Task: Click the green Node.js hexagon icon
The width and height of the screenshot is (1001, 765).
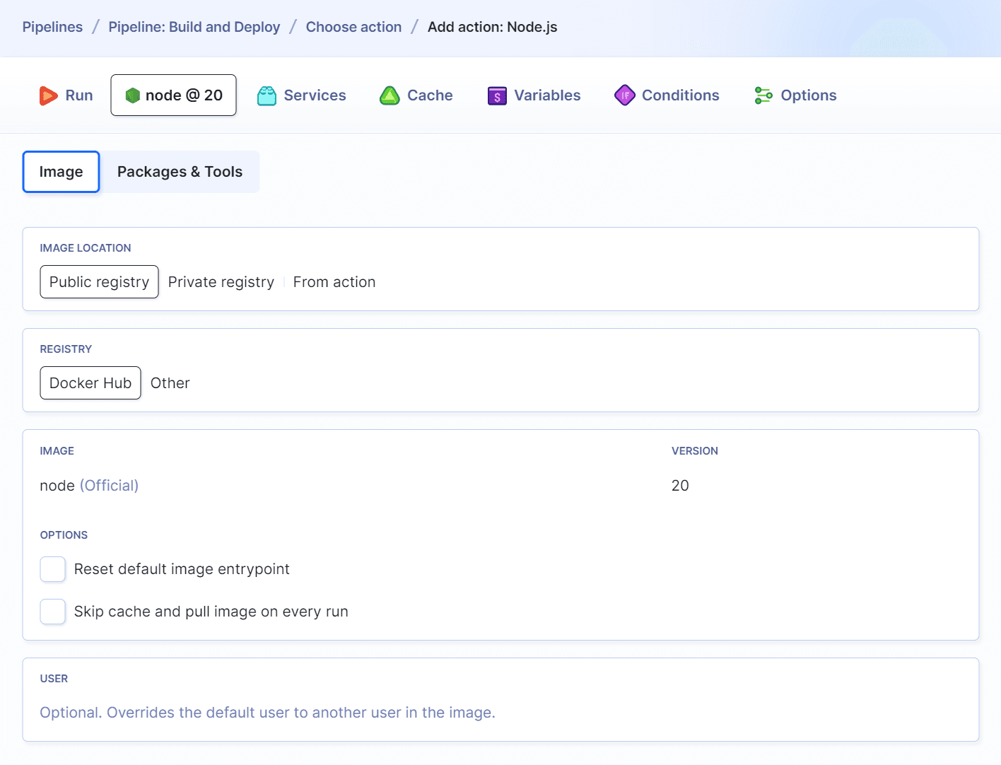Action: (x=132, y=95)
